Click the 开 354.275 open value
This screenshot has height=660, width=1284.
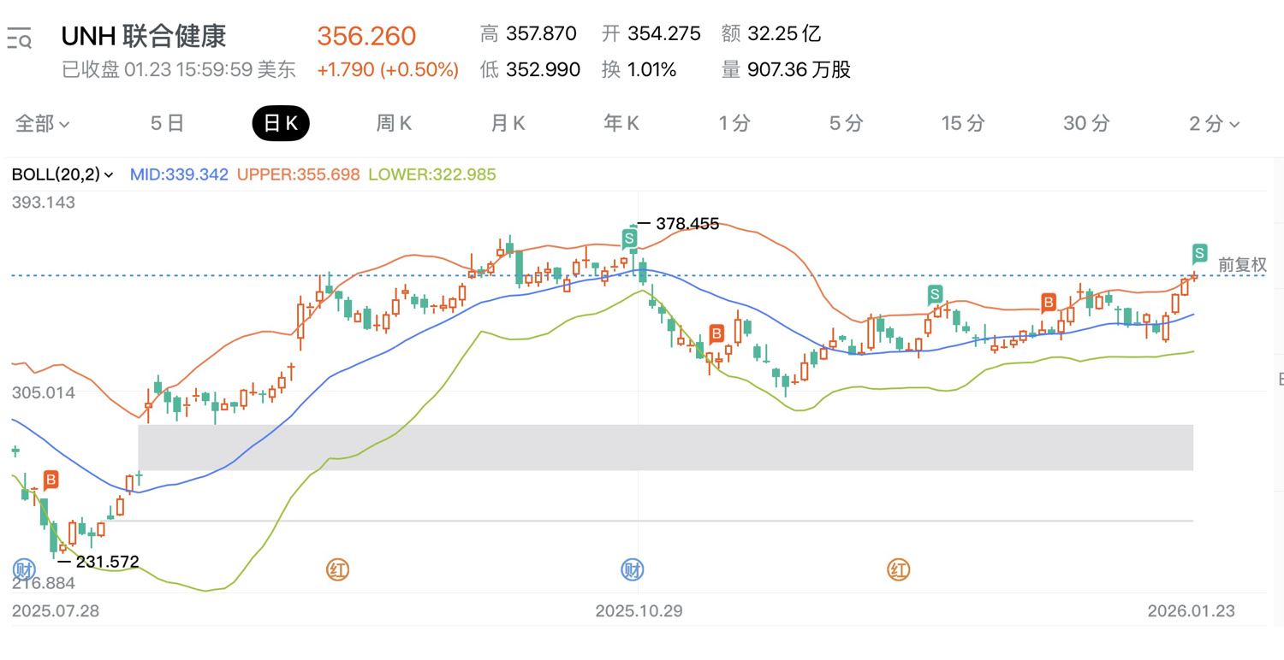(651, 34)
